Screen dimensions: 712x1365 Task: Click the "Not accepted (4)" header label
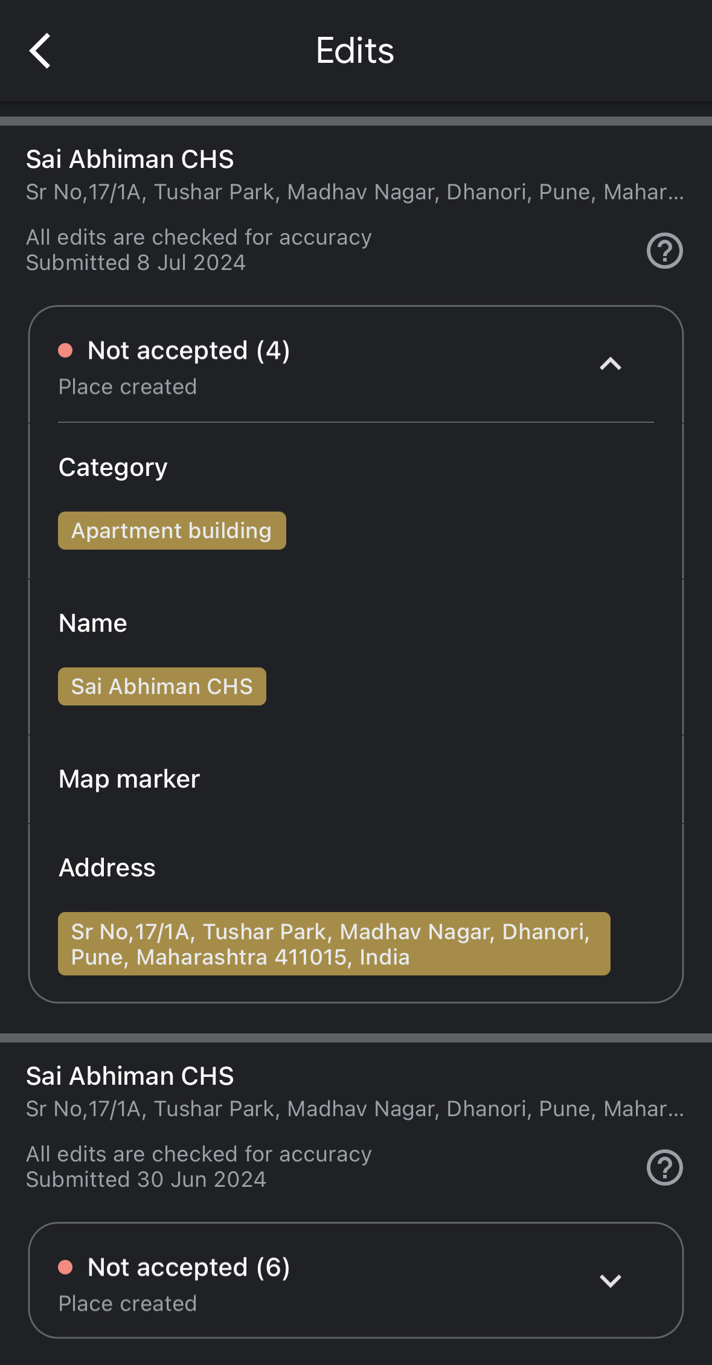click(x=188, y=350)
